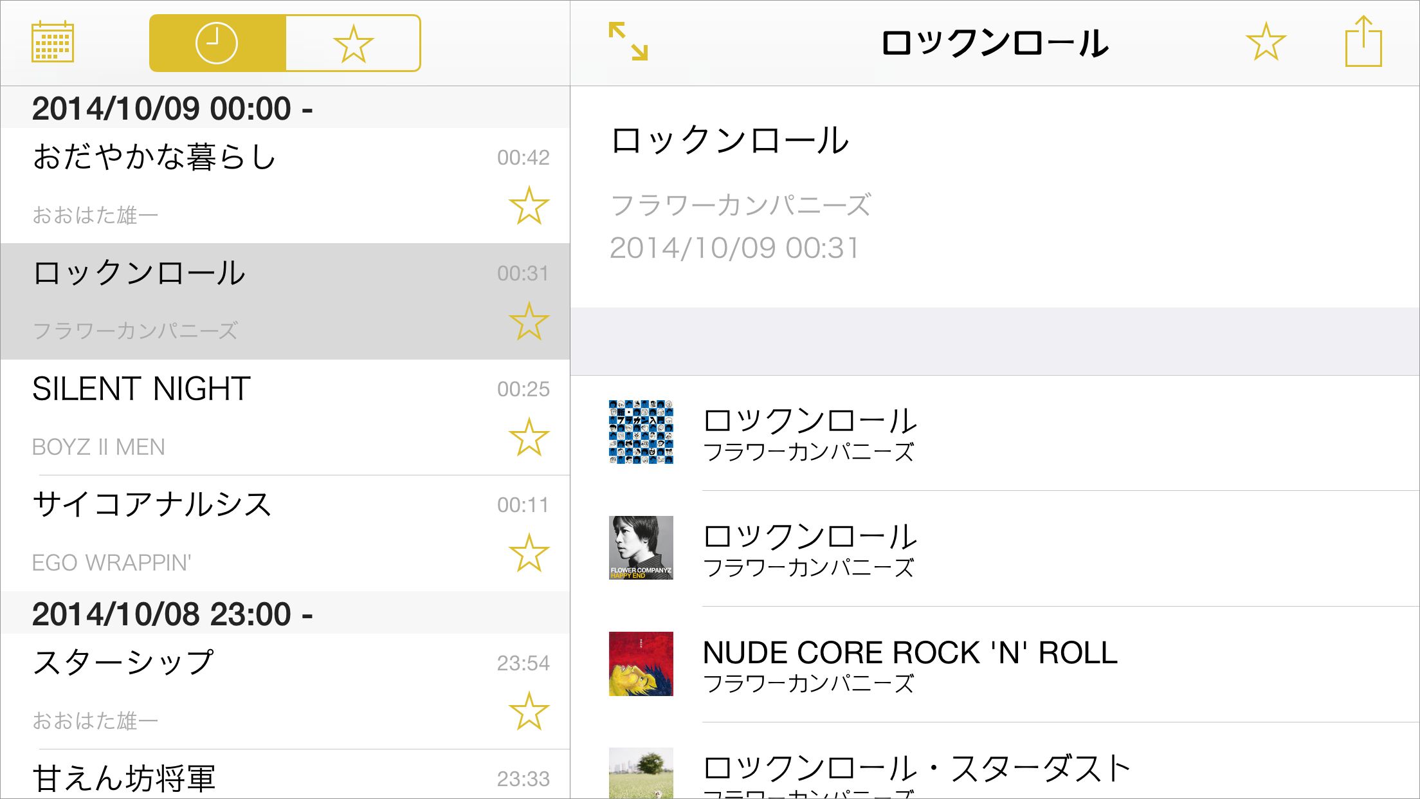Select the song 甘えん坊将軍
The width and height of the screenshot is (1420, 799).
[x=257, y=777]
